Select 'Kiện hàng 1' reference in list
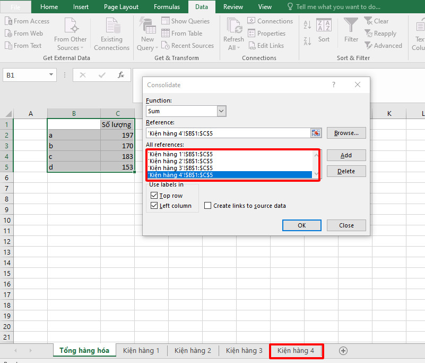Image resolution: width=425 pixels, height=363 pixels. [x=230, y=154]
